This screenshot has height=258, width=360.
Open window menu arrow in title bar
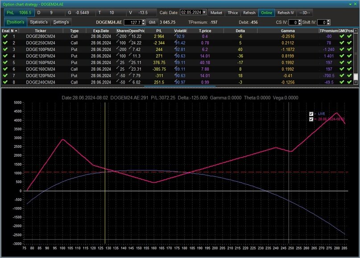tap(350, 4)
